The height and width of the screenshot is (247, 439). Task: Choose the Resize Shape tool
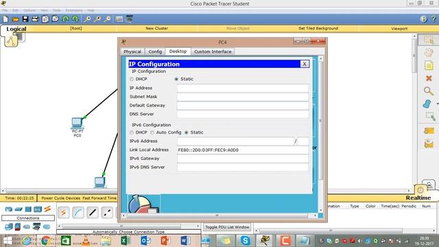tap(430, 117)
